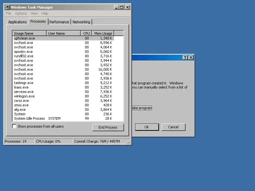Select the lsass.exe process
Image resolution: width=255 pixels, height=191 pixels.
[x=63, y=87]
